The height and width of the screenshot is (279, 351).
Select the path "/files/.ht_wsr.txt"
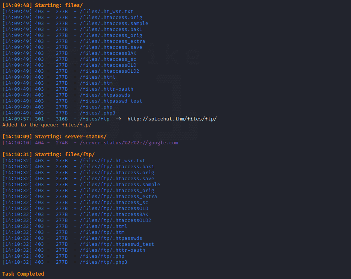coord(106,12)
